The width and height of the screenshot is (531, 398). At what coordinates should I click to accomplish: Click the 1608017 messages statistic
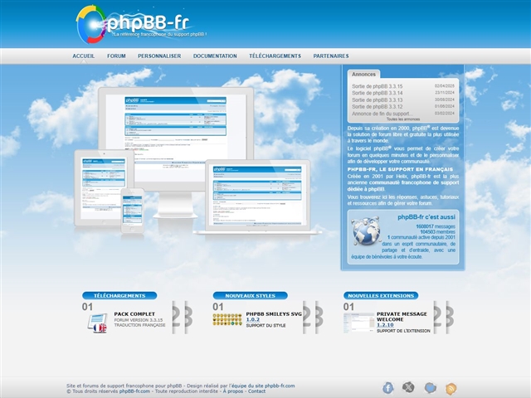pyautogui.click(x=436, y=226)
